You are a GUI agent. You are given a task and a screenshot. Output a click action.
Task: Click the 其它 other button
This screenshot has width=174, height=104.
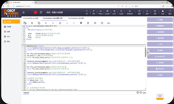point(160,75)
